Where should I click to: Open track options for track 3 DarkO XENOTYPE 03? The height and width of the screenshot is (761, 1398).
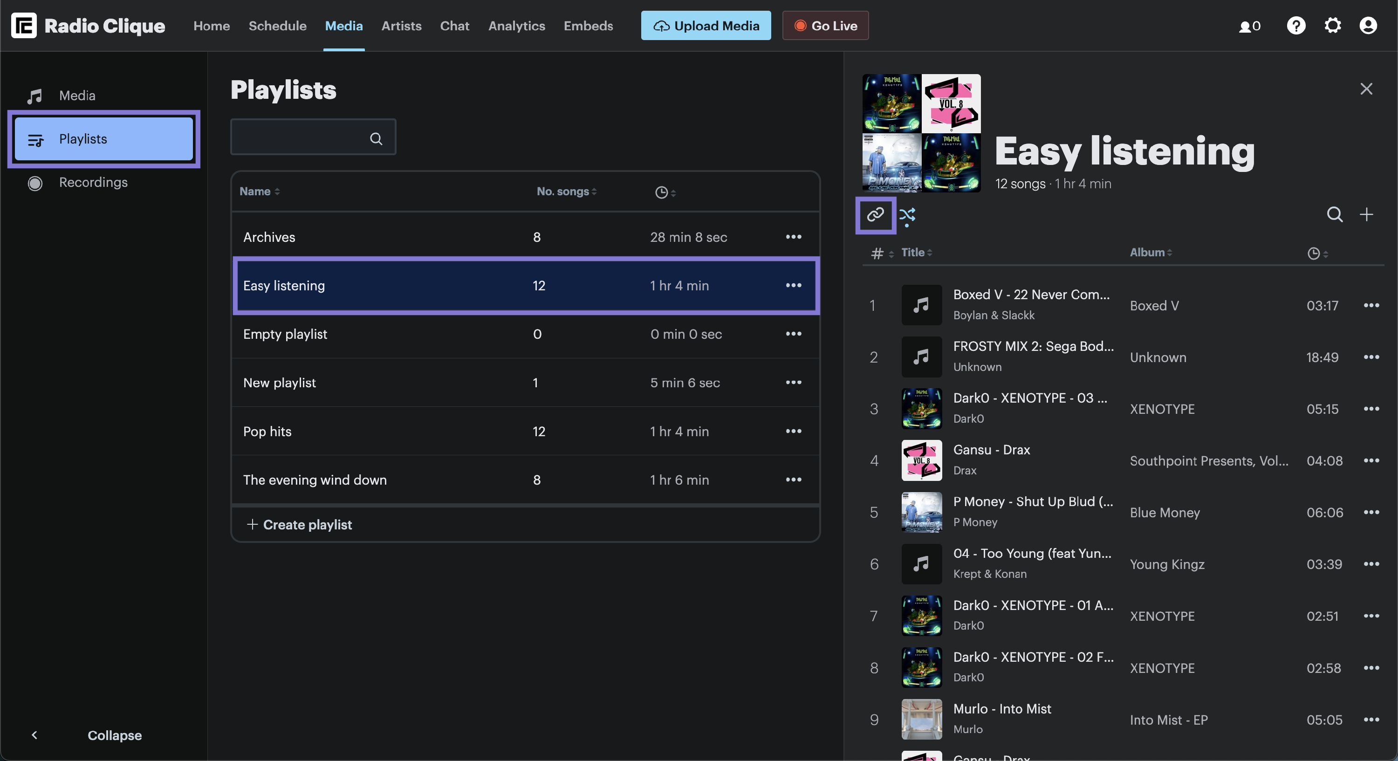(x=1371, y=409)
